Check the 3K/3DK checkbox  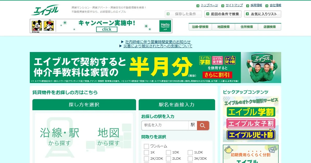[x=190, y=159]
